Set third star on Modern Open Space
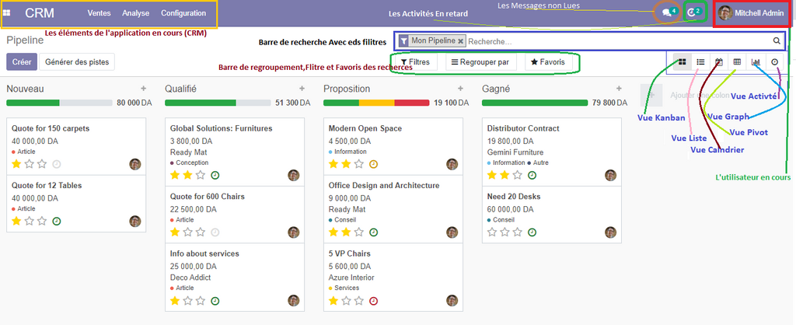 pyautogui.click(x=359, y=164)
